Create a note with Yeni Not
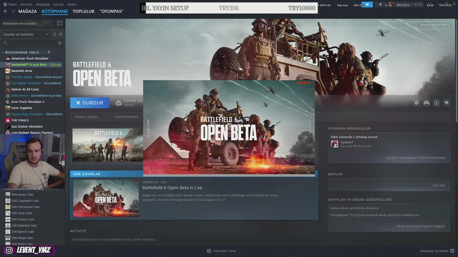This screenshot has height=257, width=458. 439,186
